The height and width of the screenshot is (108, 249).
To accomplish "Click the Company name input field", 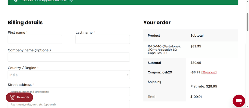I will pos(69,57).
